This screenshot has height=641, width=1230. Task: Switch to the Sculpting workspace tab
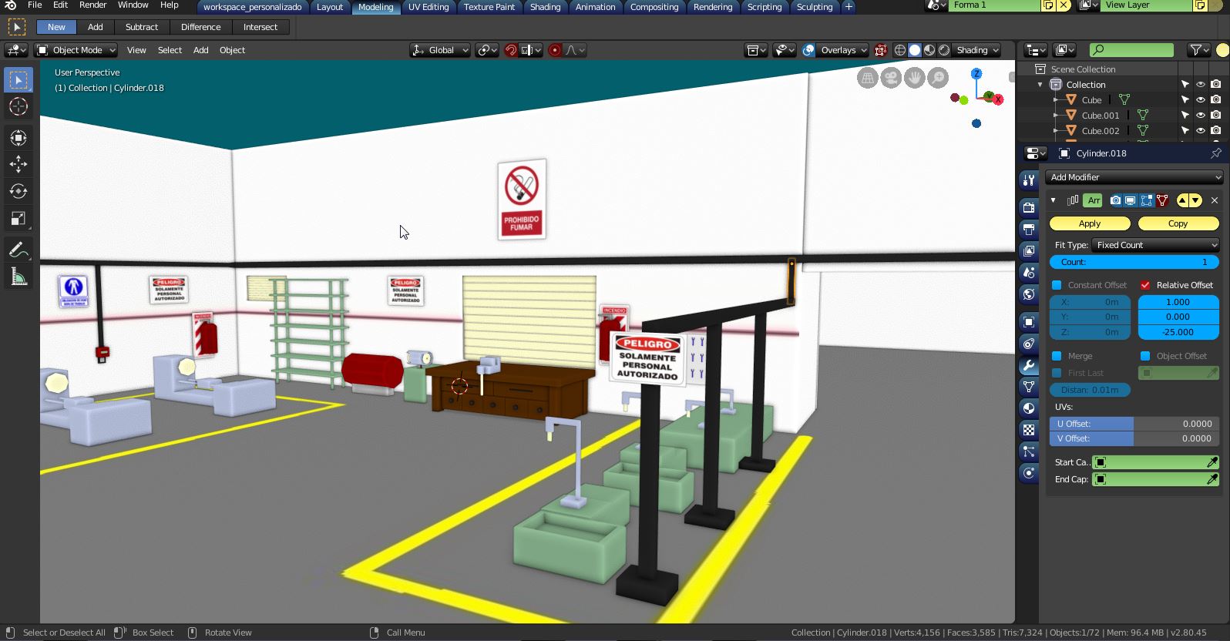tap(815, 7)
